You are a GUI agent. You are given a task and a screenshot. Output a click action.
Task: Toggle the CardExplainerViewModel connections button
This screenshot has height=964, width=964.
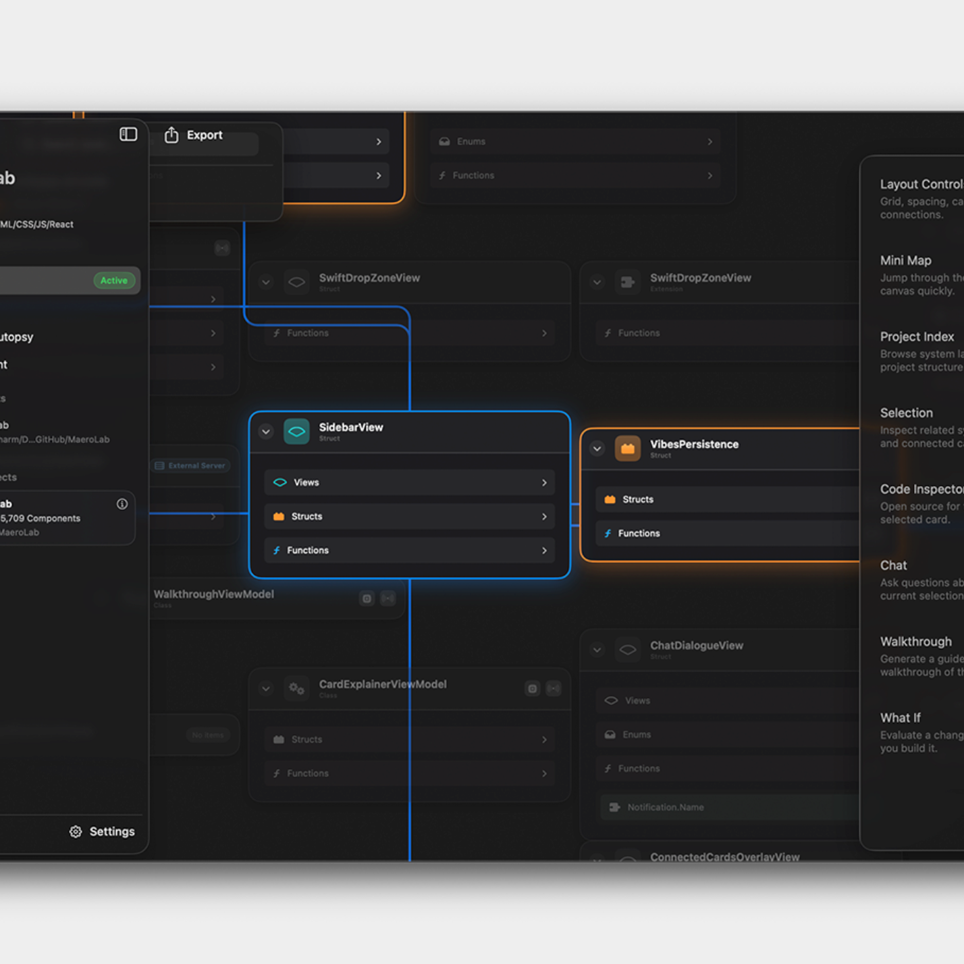tap(554, 689)
